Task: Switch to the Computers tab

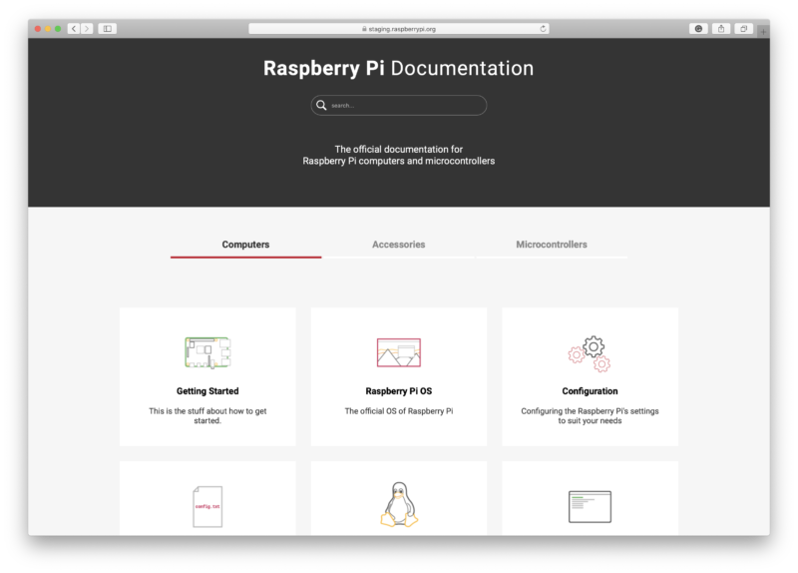Action: 245,245
